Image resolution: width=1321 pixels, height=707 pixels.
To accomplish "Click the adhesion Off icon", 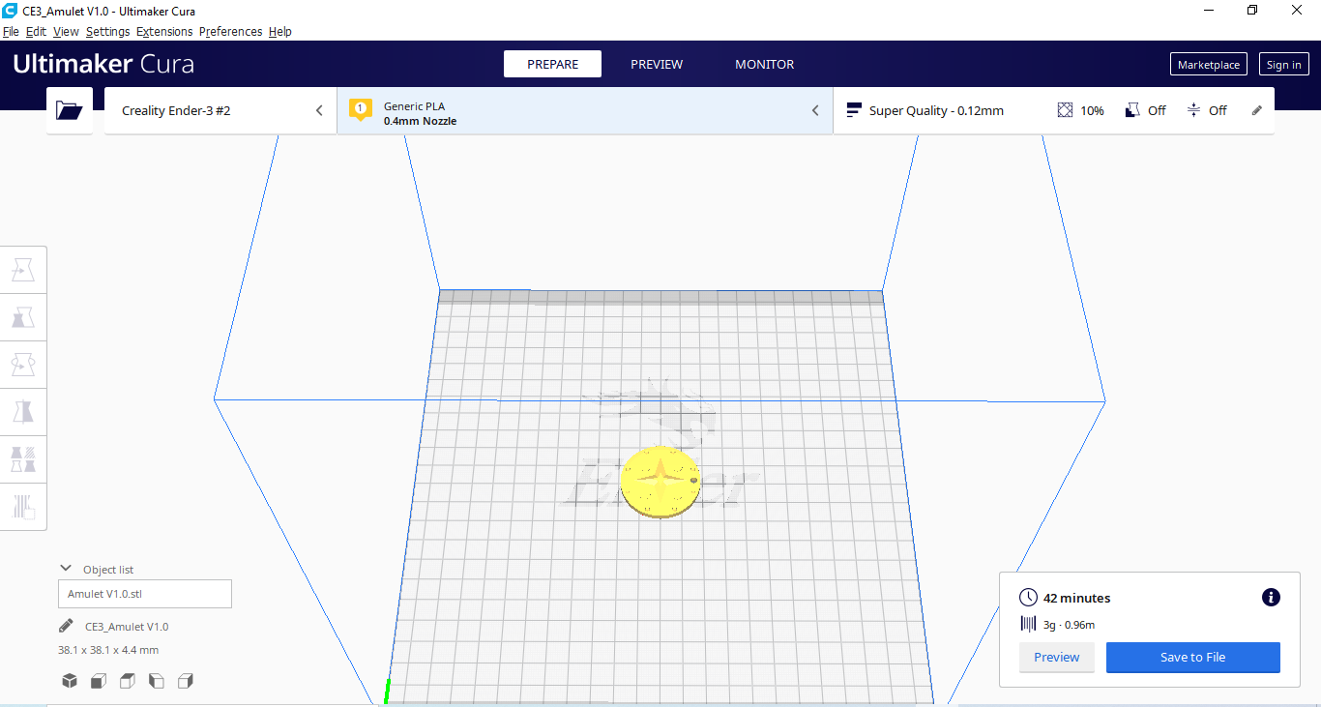I will tap(1193, 110).
